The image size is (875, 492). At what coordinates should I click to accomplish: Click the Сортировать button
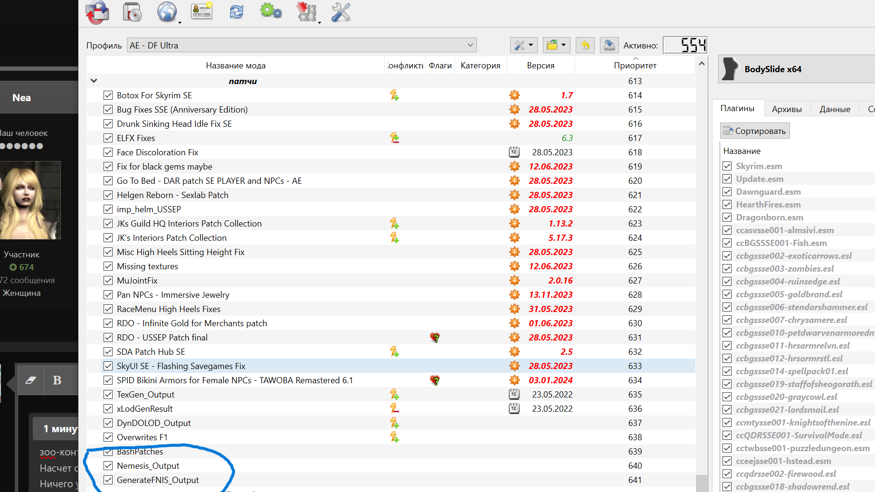(755, 131)
